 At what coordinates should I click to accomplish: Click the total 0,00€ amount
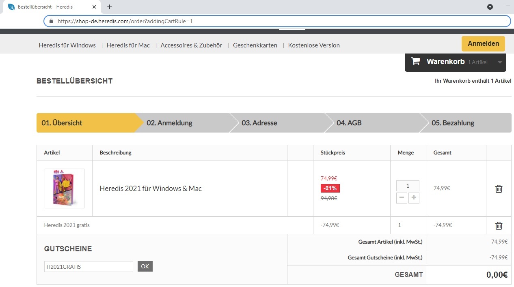coord(497,275)
